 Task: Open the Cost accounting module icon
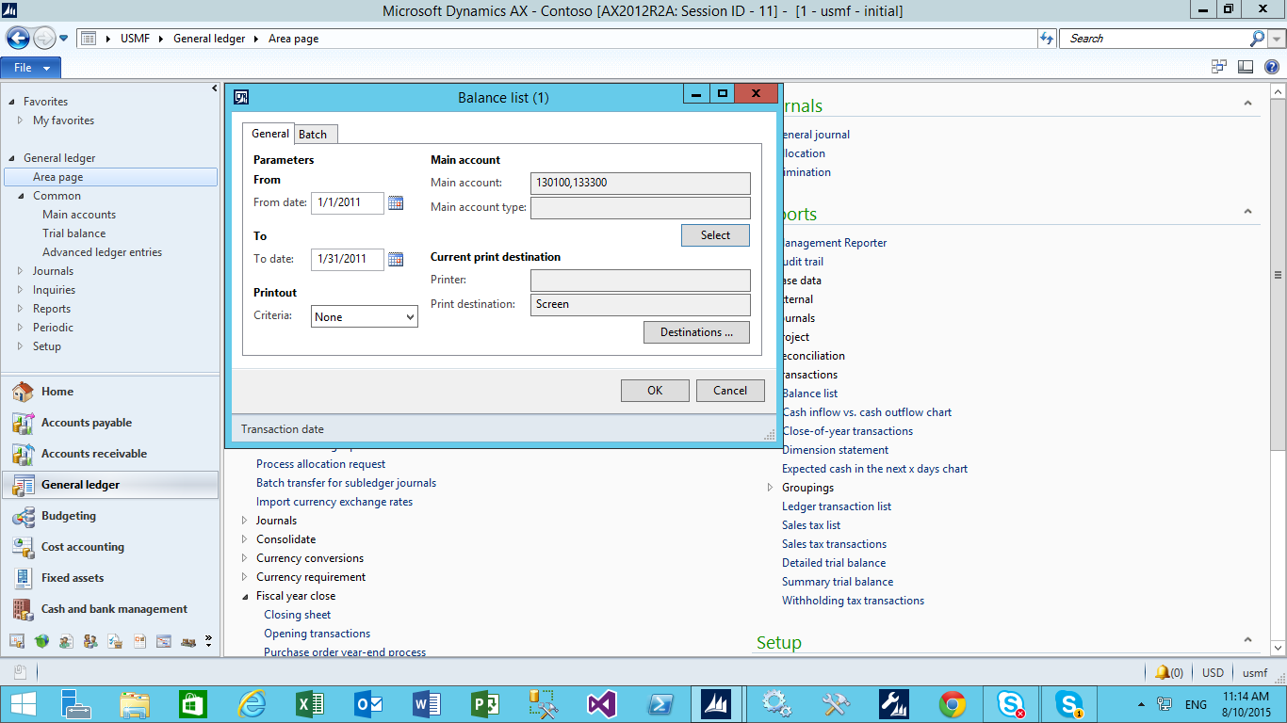[24, 547]
